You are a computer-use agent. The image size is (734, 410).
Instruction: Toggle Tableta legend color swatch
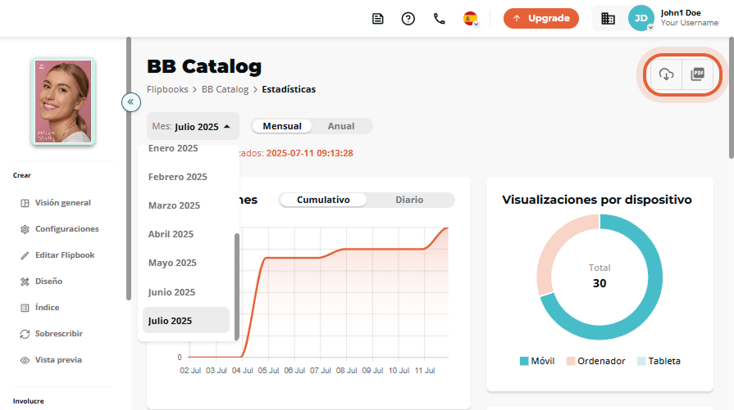[x=641, y=361]
